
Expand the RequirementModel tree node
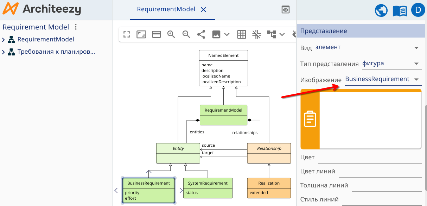pos(4,40)
